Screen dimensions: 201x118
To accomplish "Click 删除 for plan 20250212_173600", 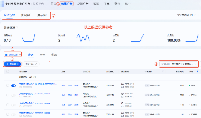I will click(x=76, y=95).
